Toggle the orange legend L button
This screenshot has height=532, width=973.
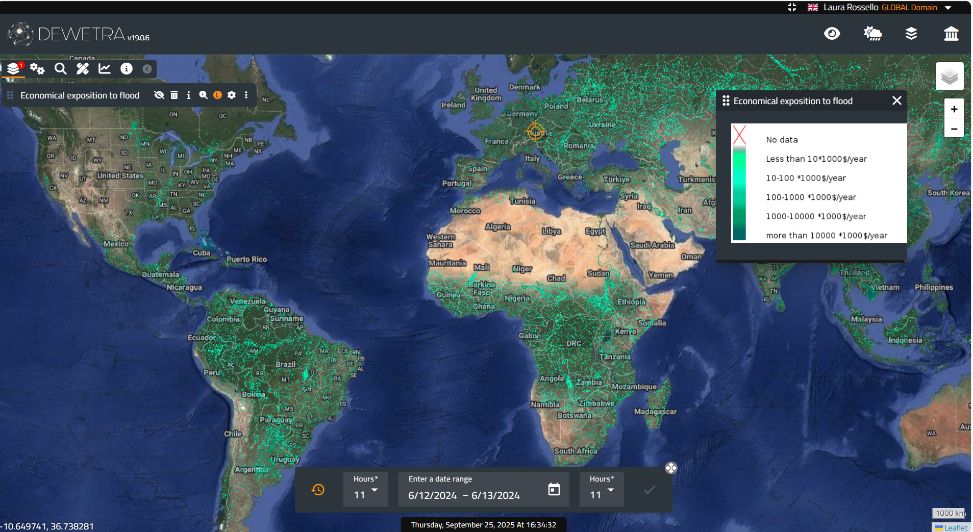217,95
